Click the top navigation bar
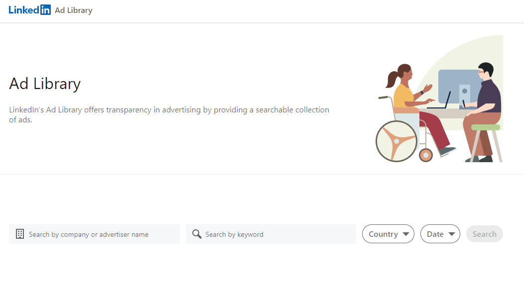 (262, 10)
